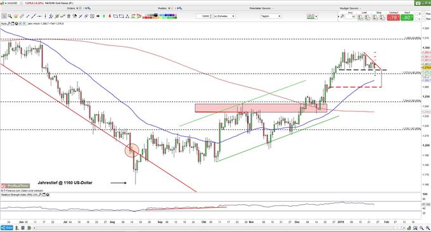The height and width of the screenshot is (232, 431).
Task: Tick the S checkbox beside Kauf
Action: point(416,14)
